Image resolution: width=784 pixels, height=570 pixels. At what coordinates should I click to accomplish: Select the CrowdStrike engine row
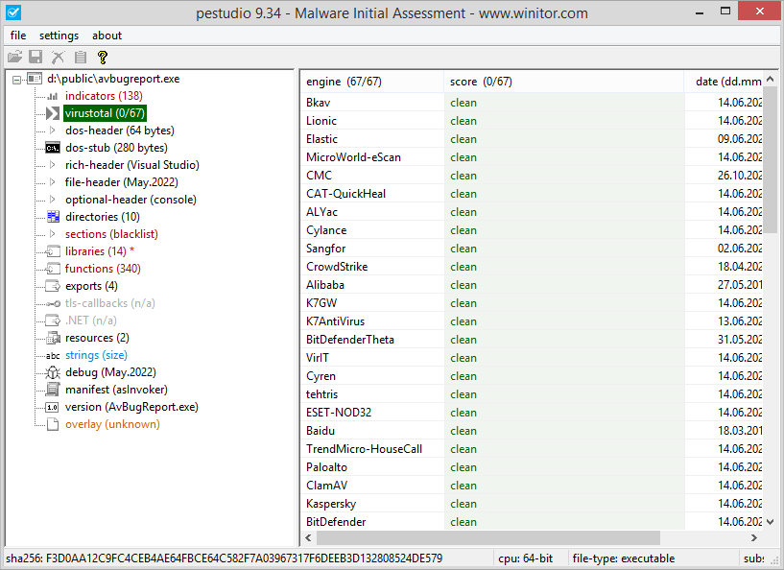tap(532, 267)
